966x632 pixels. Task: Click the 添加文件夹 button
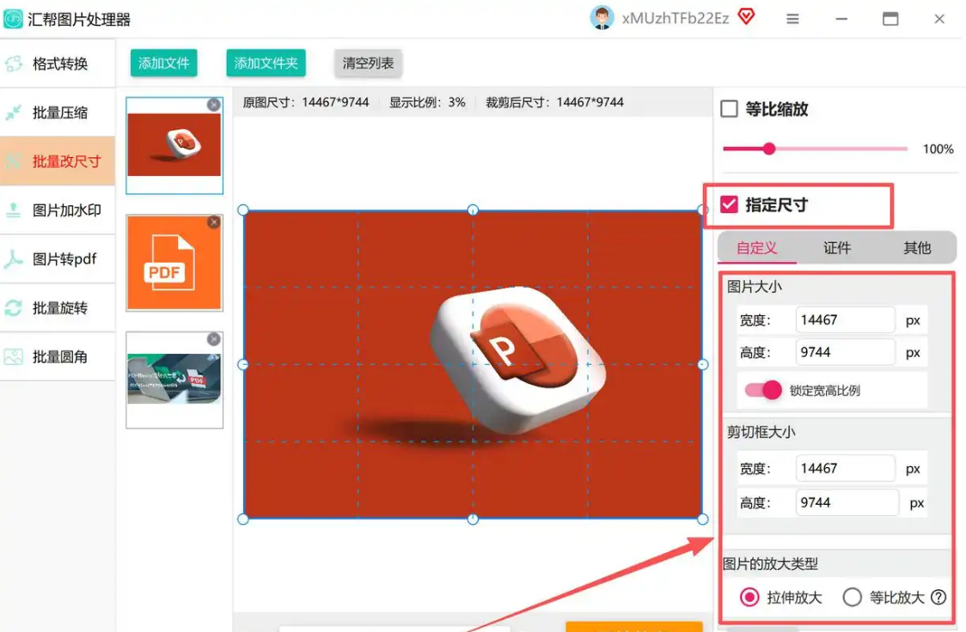266,63
